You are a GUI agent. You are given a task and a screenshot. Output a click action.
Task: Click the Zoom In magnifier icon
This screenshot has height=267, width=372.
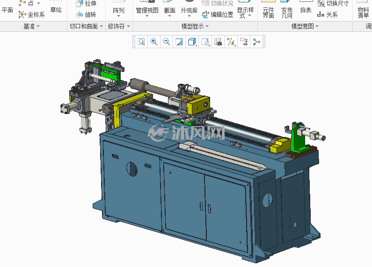[x=154, y=42]
